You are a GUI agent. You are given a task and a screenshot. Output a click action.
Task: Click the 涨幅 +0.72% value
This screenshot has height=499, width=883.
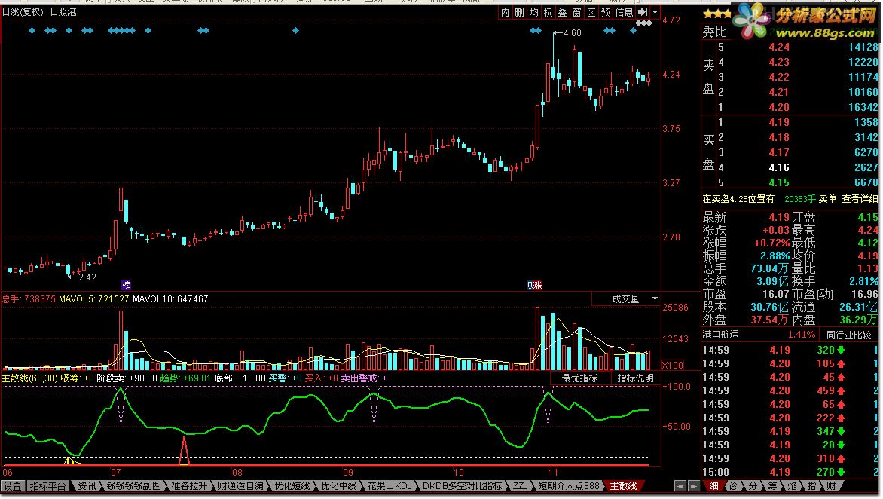coord(771,243)
